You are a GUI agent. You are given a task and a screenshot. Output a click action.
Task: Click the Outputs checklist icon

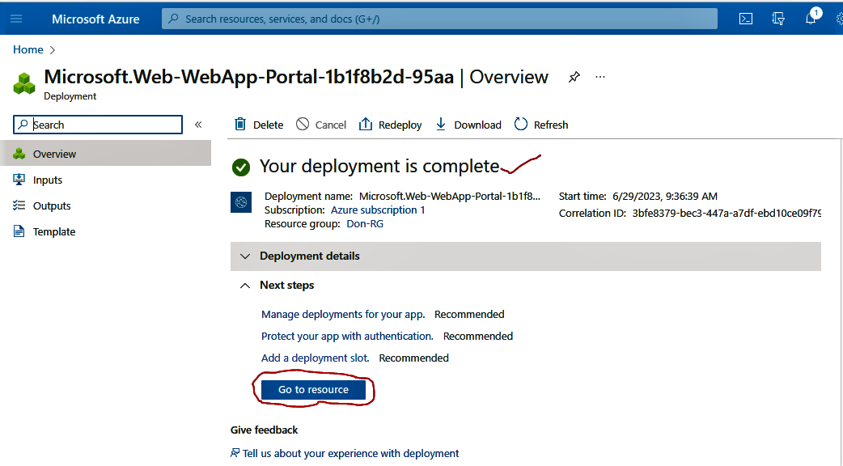pyautogui.click(x=19, y=205)
